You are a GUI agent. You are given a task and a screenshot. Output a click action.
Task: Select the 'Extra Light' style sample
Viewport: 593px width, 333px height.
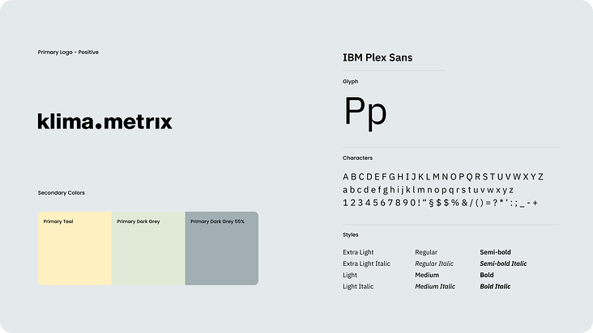click(x=358, y=252)
